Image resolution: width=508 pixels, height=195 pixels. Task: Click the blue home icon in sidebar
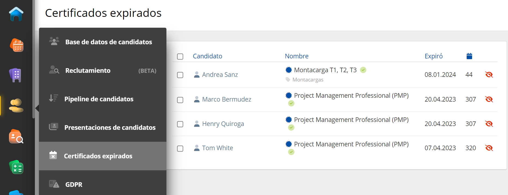click(x=16, y=14)
